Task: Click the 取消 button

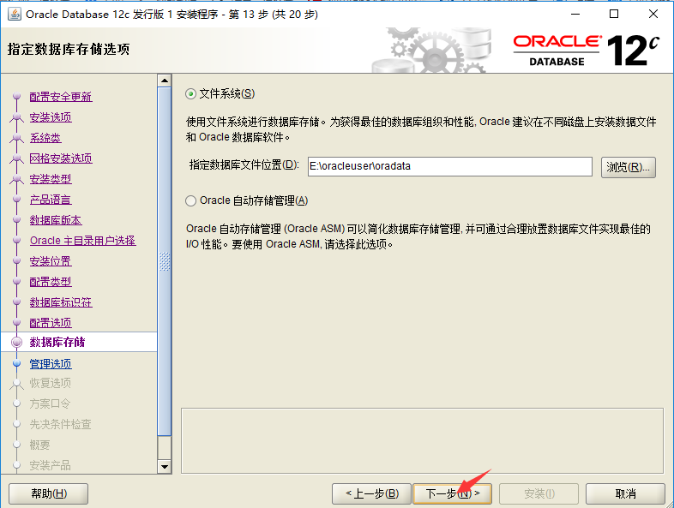Action: 625,493
